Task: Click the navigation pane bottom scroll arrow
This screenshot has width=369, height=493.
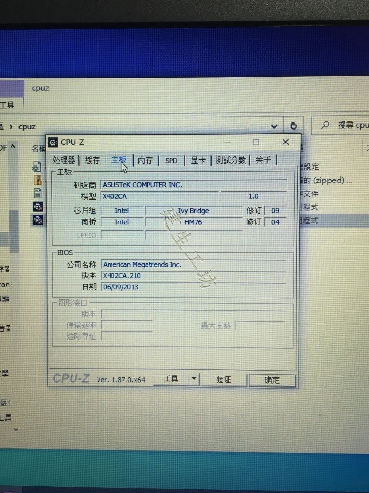Action: [16, 429]
